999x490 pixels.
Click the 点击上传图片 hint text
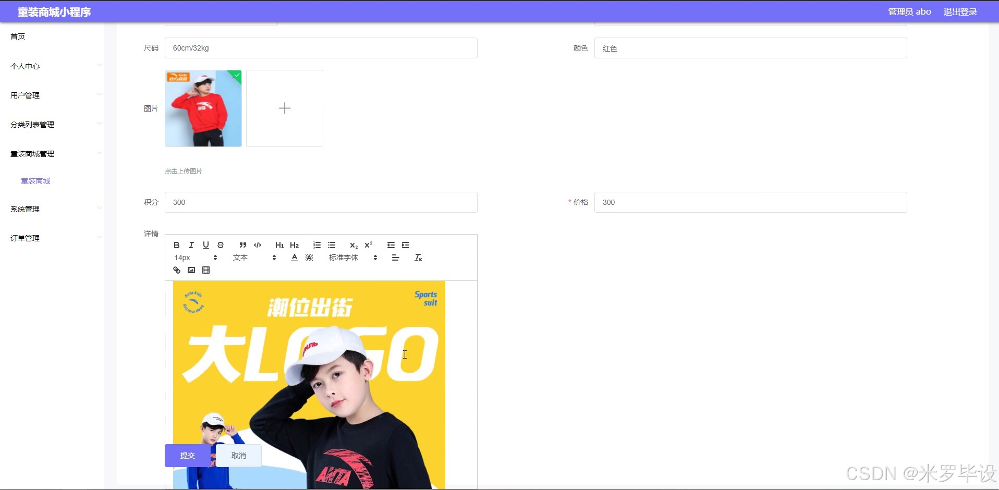[x=184, y=171]
